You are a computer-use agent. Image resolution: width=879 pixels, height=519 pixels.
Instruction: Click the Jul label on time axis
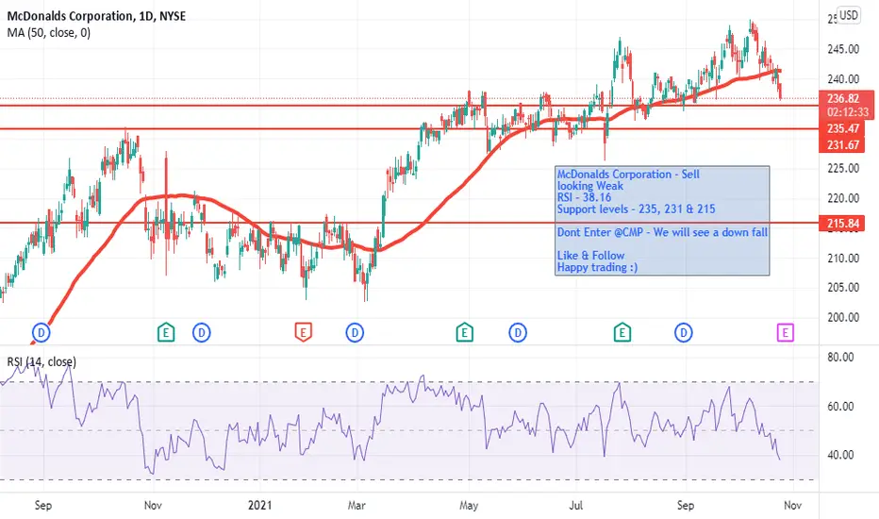(575, 506)
